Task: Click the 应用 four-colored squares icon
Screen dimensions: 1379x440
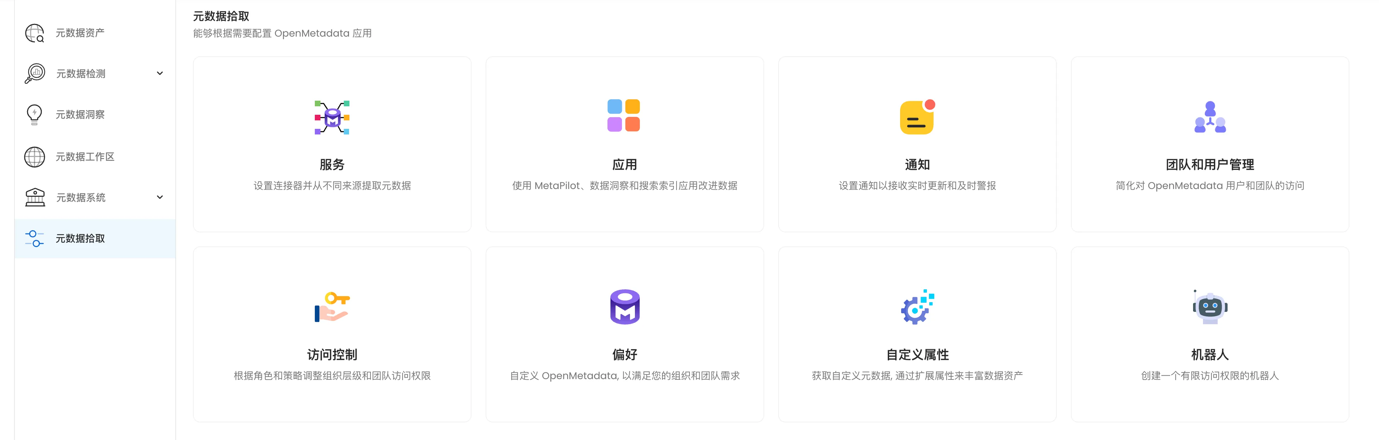Action: pyautogui.click(x=624, y=115)
